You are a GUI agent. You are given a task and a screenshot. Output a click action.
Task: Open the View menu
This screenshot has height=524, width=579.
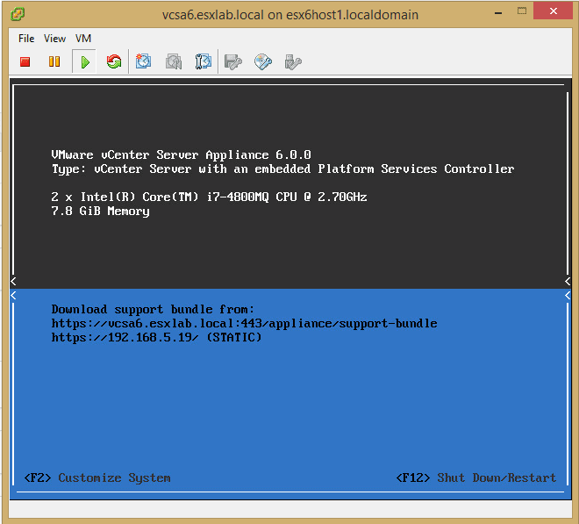pos(54,39)
